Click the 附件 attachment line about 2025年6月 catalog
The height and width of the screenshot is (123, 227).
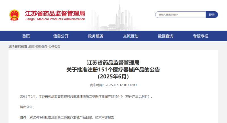click(67, 117)
